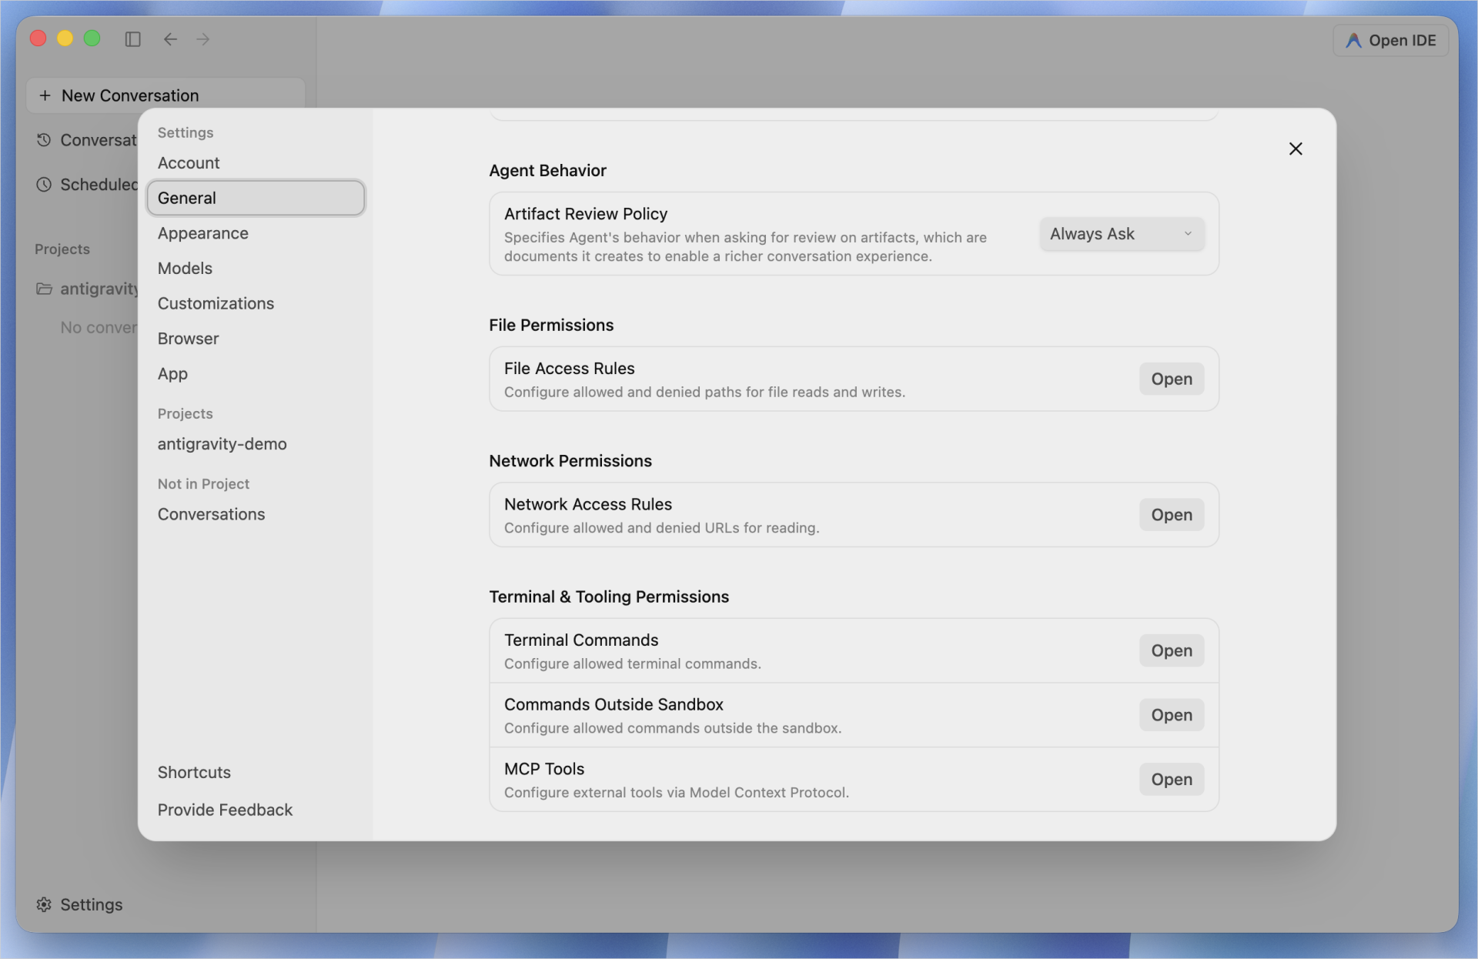Click the Network Permissions heading

pos(570,461)
